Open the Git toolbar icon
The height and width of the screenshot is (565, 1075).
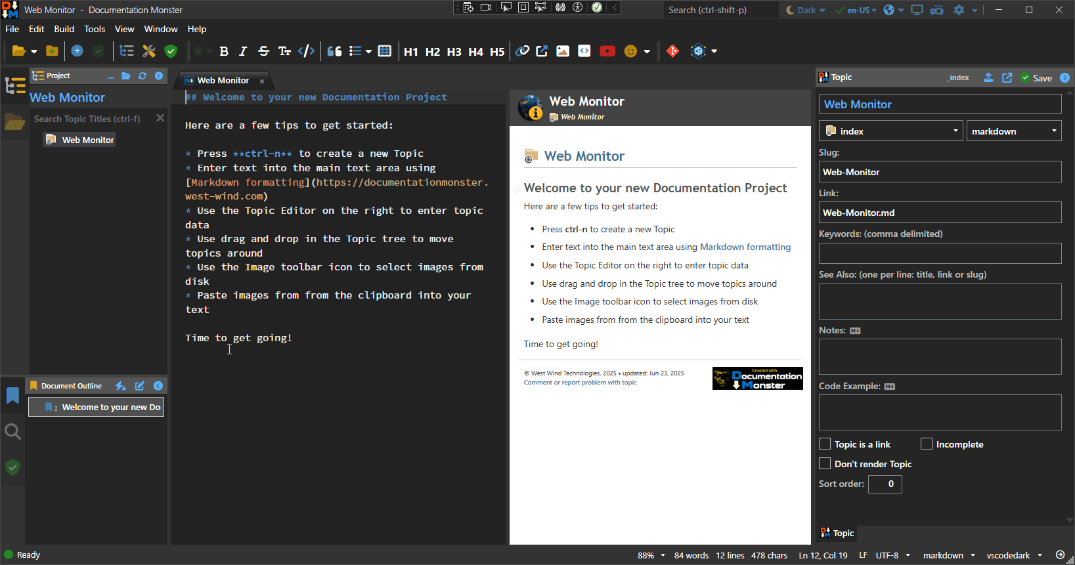coord(672,51)
